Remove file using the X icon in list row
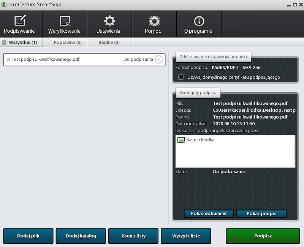Screen dimensions: 304x247 (8, 60)
